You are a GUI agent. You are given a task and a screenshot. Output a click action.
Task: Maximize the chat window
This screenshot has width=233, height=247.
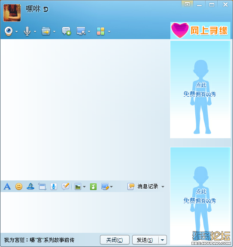[212, 5]
